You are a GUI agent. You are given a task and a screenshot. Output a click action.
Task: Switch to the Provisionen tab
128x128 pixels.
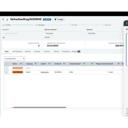pos(66,51)
